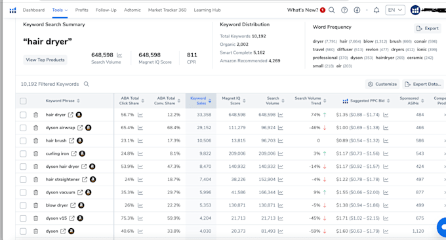Screen dimensions: 446x240
Task: Search within filtered keywords magnifier
Action: [x=86, y=84]
